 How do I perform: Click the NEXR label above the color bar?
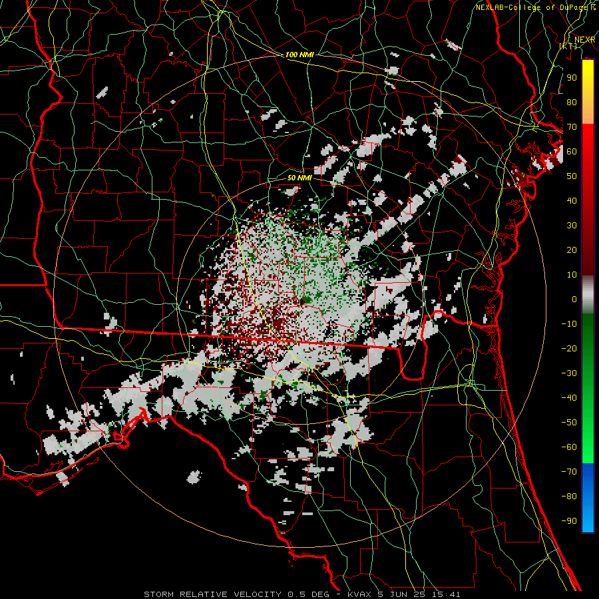[x=585, y=40]
